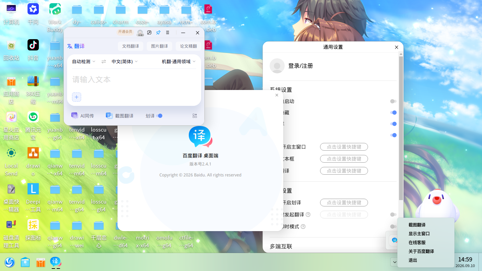Toggle the switch just above the 开启主窗口 row
The image size is (482, 271).
pos(393,135)
